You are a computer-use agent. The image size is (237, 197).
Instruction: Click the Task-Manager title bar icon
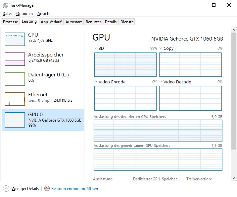(6, 5)
